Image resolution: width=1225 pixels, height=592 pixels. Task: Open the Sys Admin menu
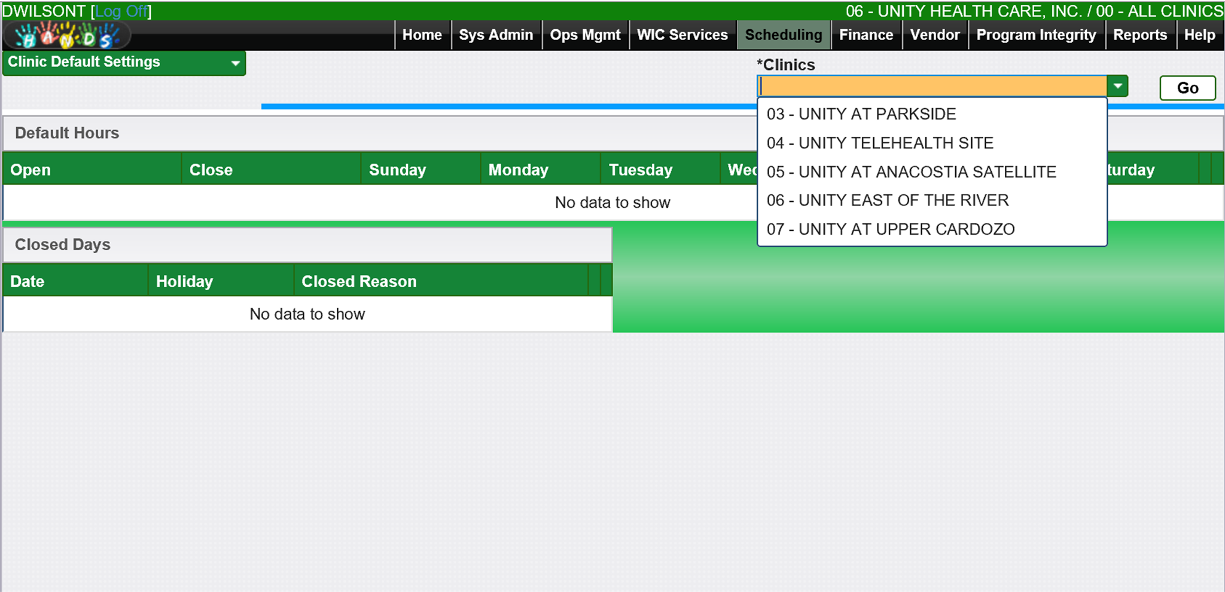pos(496,35)
